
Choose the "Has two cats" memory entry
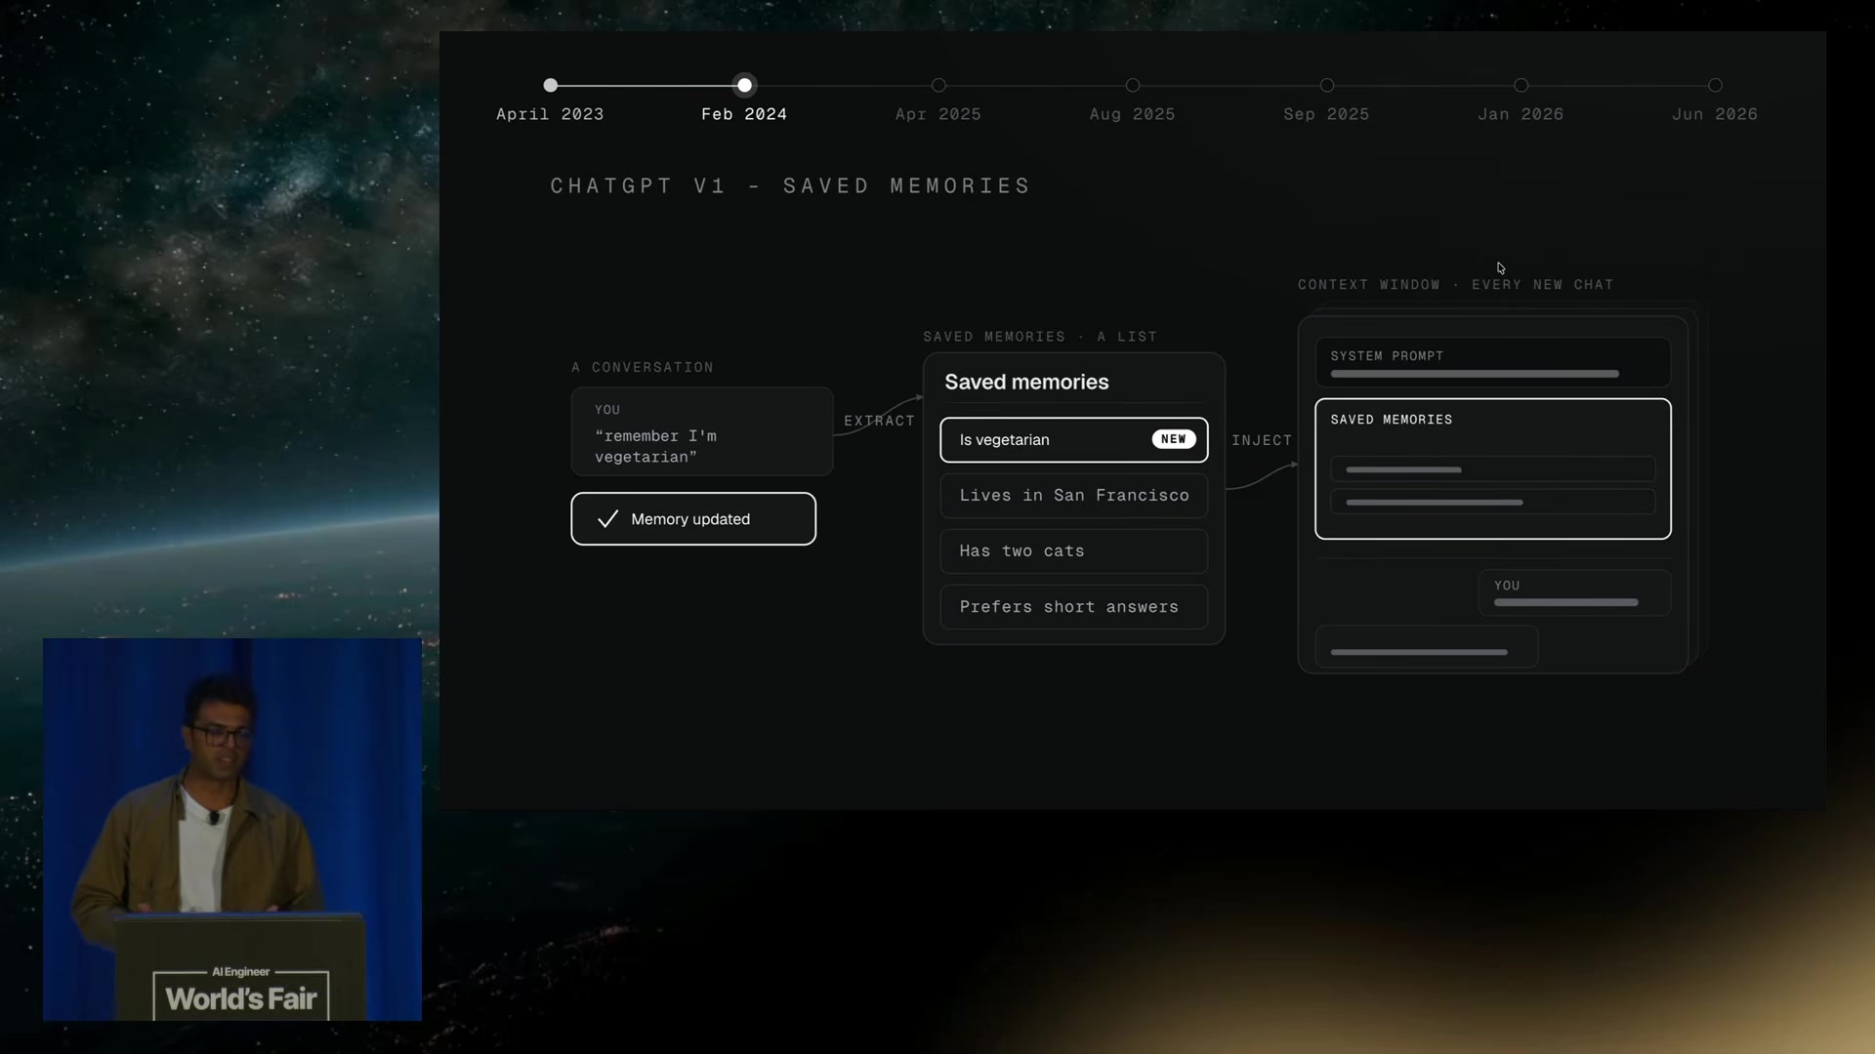1074,551
